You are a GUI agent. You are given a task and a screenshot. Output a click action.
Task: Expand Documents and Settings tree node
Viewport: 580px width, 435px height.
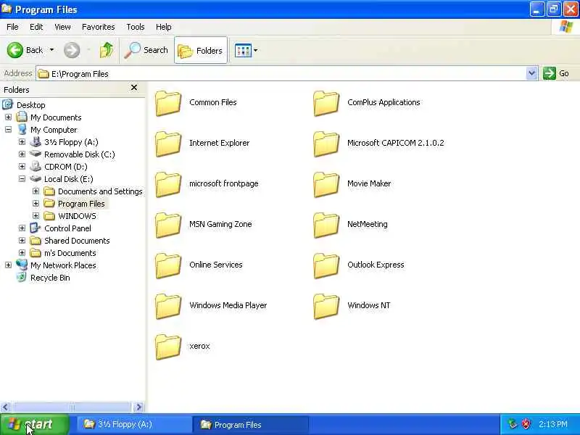click(x=36, y=191)
